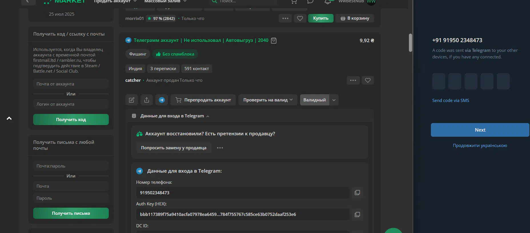Click the phone number field value
Viewport: 530px width, 233px height.
[243, 193]
